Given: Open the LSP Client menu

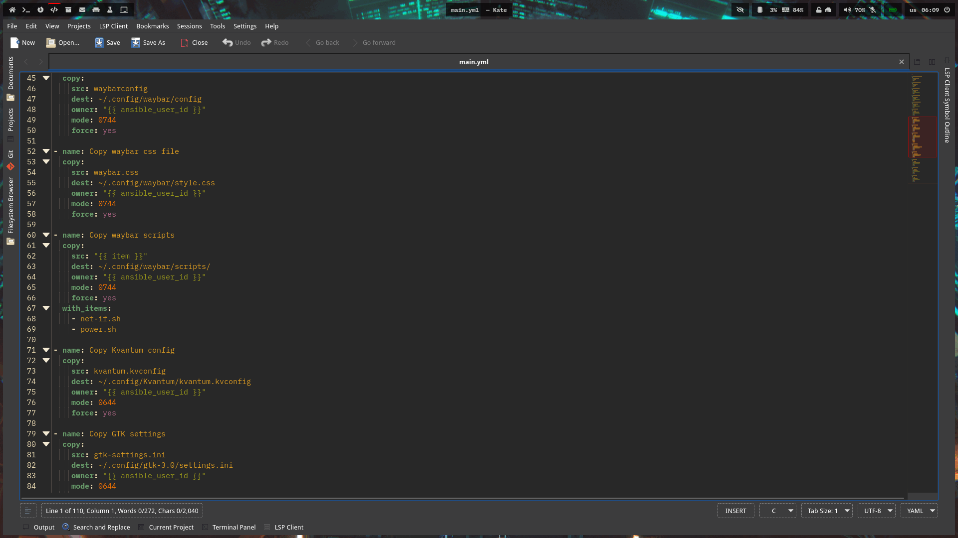Looking at the screenshot, I should click(x=113, y=26).
